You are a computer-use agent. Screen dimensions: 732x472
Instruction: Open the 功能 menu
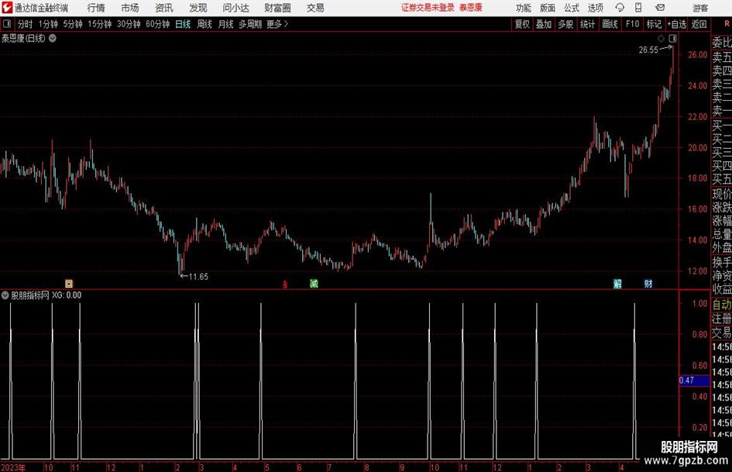click(524, 8)
